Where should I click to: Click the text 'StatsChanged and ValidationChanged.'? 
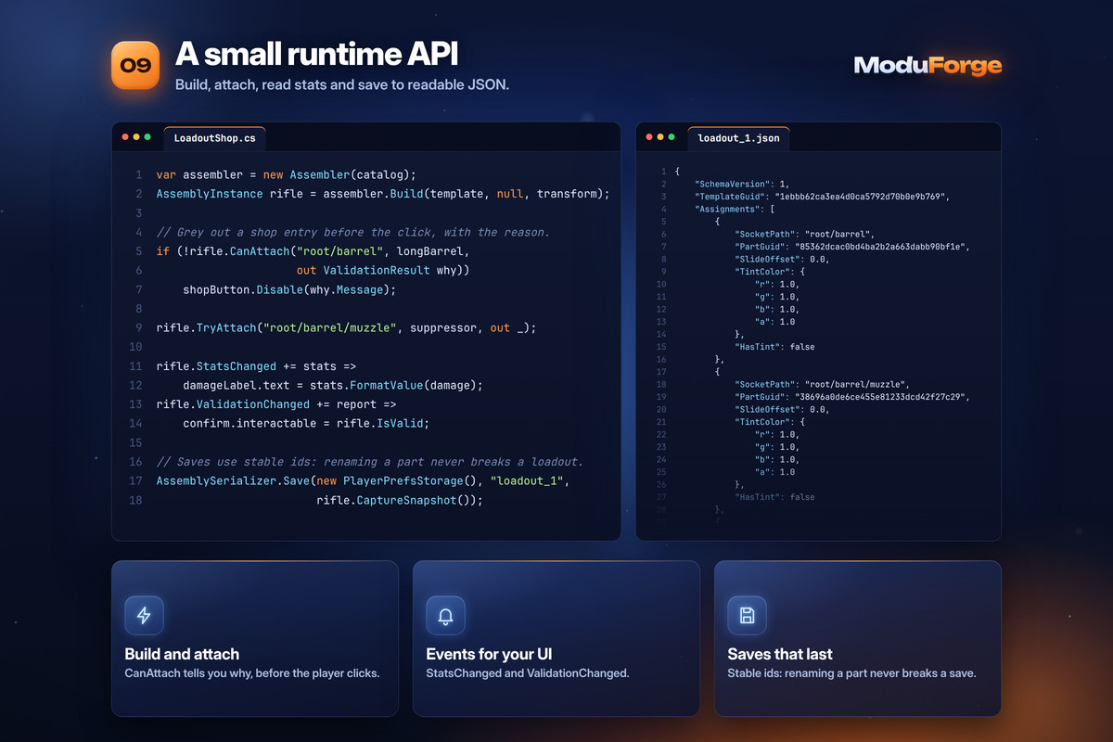point(528,673)
